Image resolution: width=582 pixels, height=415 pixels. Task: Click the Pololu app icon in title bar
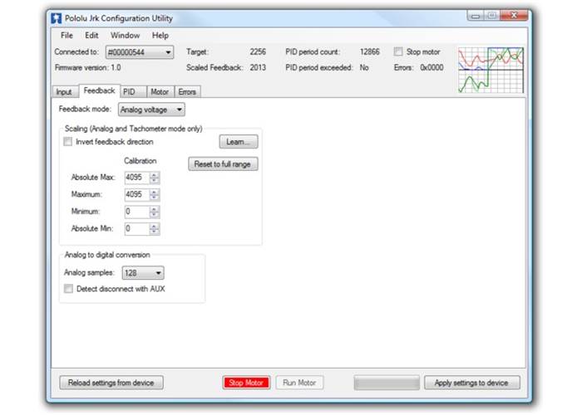click(x=57, y=17)
